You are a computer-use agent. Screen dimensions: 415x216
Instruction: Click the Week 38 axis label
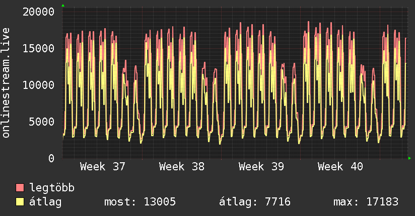[x=182, y=167]
